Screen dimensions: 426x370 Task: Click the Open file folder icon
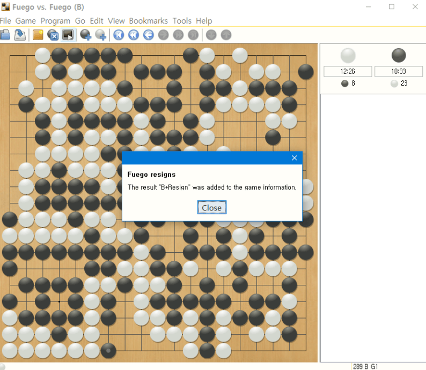[x=5, y=35]
